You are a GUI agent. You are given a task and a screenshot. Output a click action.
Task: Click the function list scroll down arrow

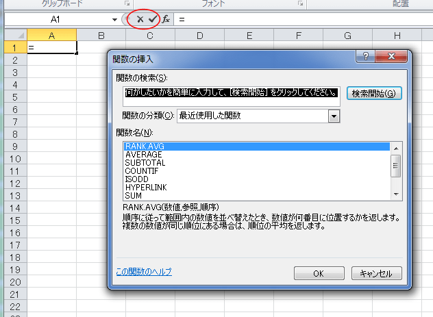[x=396, y=194]
